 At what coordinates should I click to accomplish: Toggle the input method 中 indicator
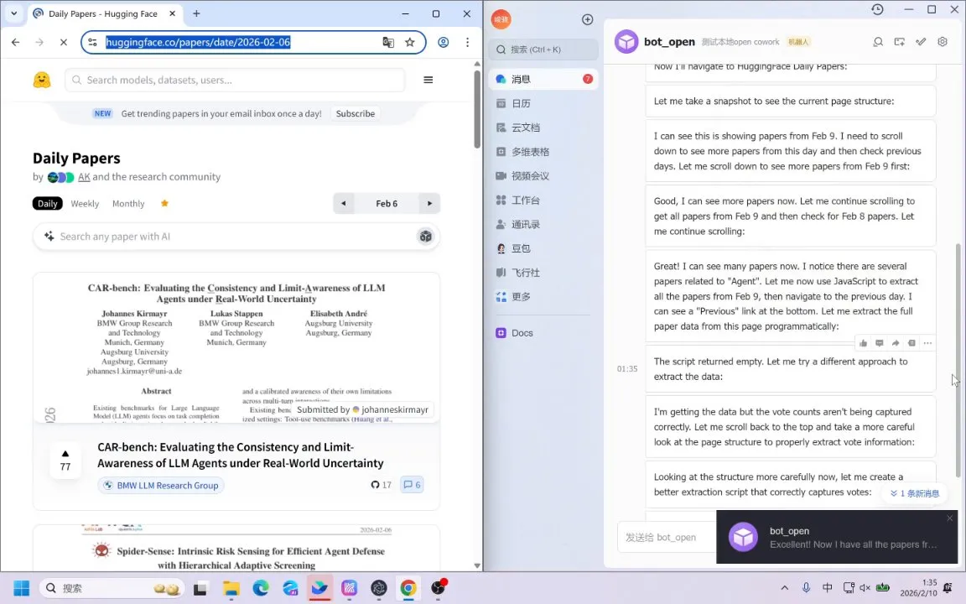click(x=827, y=588)
